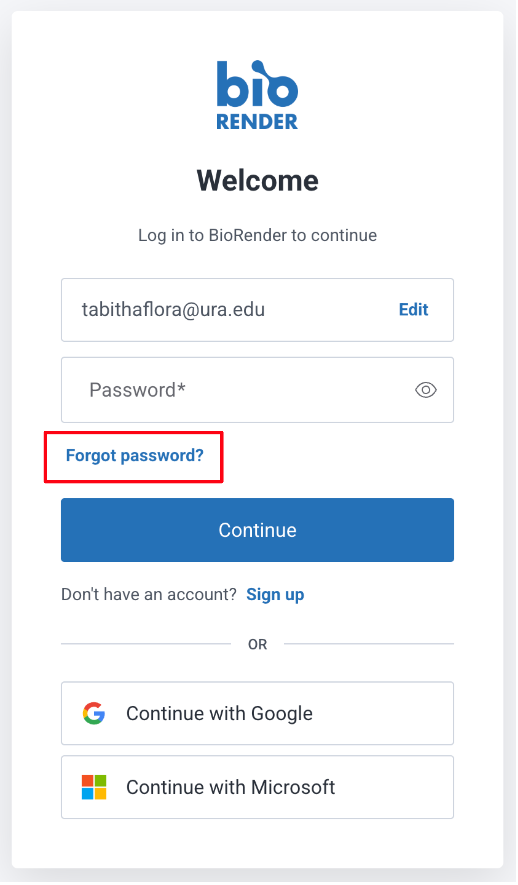The width and height of the screenshot is (518, 885).
Task: Show password using the eye icon
Action: pos(425,390)
